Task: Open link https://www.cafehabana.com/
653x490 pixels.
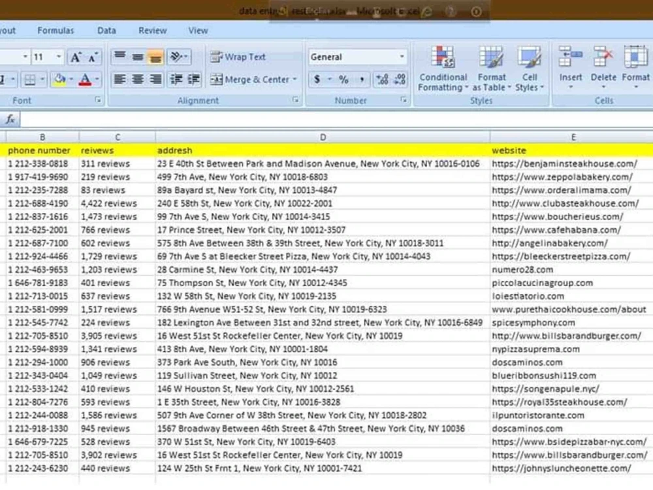Action: tap(556, 230)
